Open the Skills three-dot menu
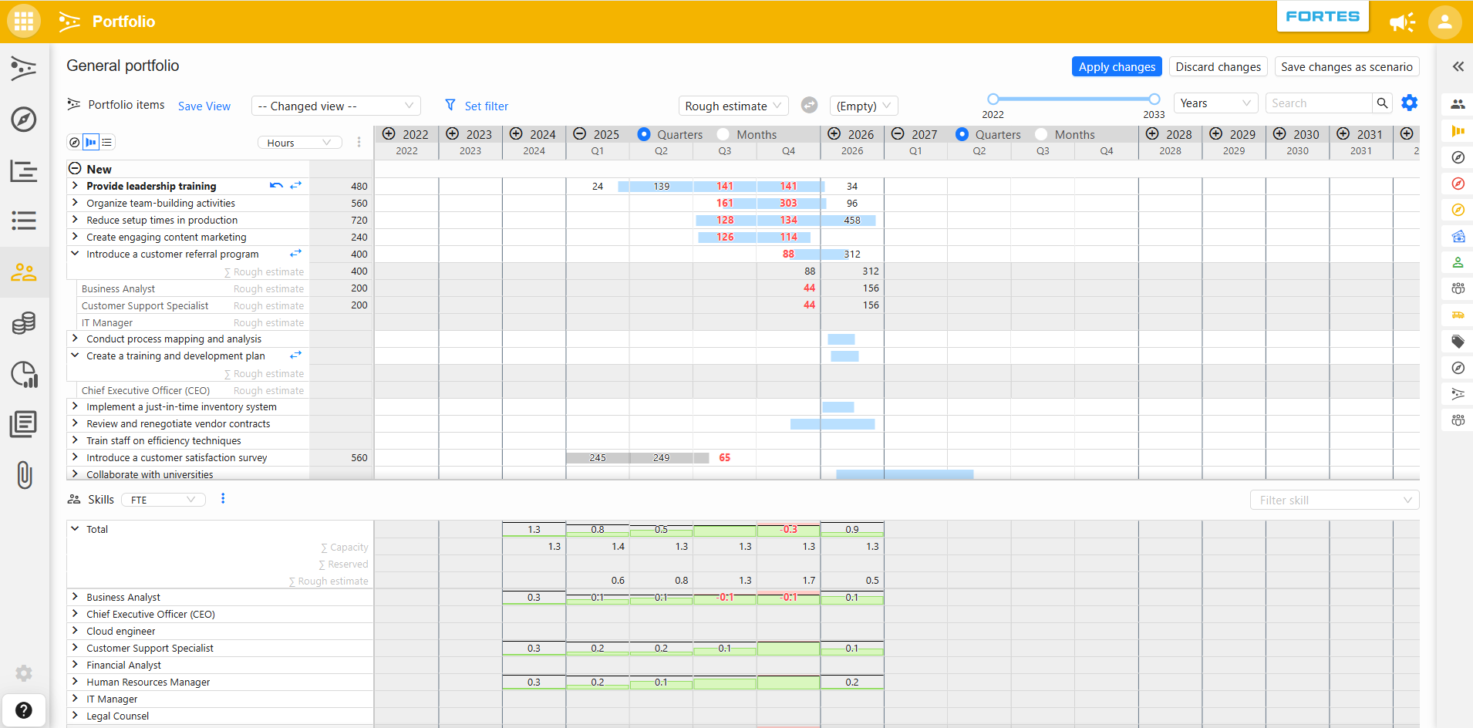 coord(223,499)
